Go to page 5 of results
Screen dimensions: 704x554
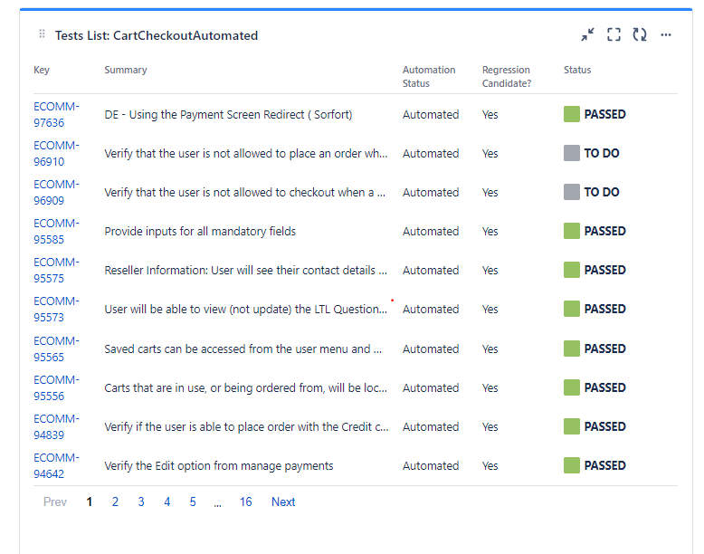[193, 501]
